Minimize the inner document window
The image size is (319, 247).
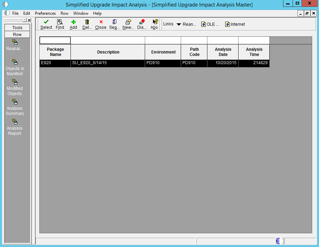(x=301, y=13)
